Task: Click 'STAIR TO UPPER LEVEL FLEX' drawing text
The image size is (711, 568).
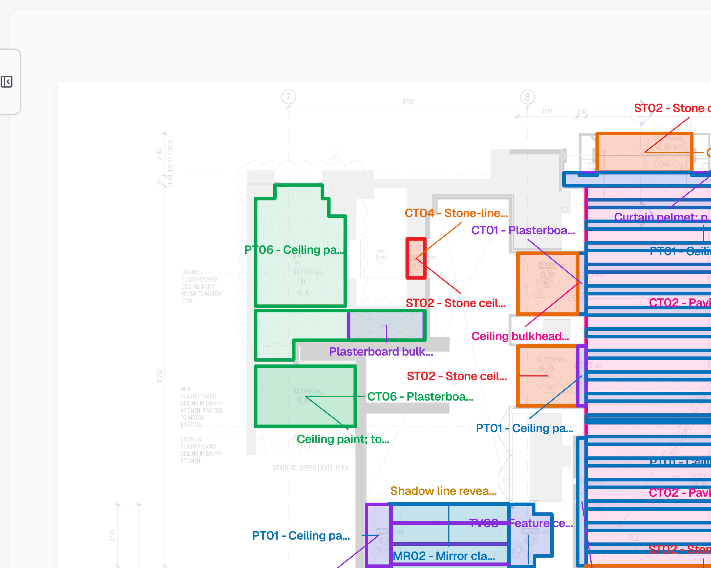Action: [x=310, y=468]
